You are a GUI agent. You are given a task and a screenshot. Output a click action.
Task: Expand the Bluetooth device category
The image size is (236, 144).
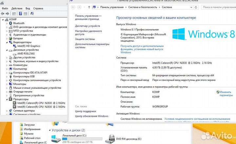[7, 24]
